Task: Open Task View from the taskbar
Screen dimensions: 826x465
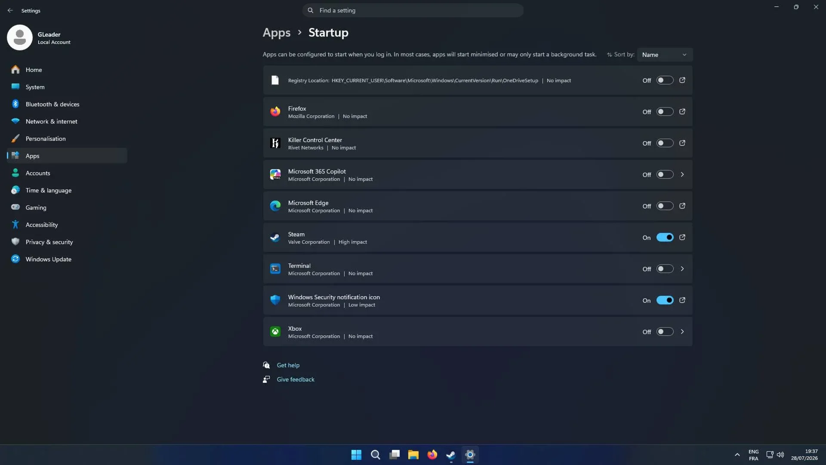Action: point(395,455)
